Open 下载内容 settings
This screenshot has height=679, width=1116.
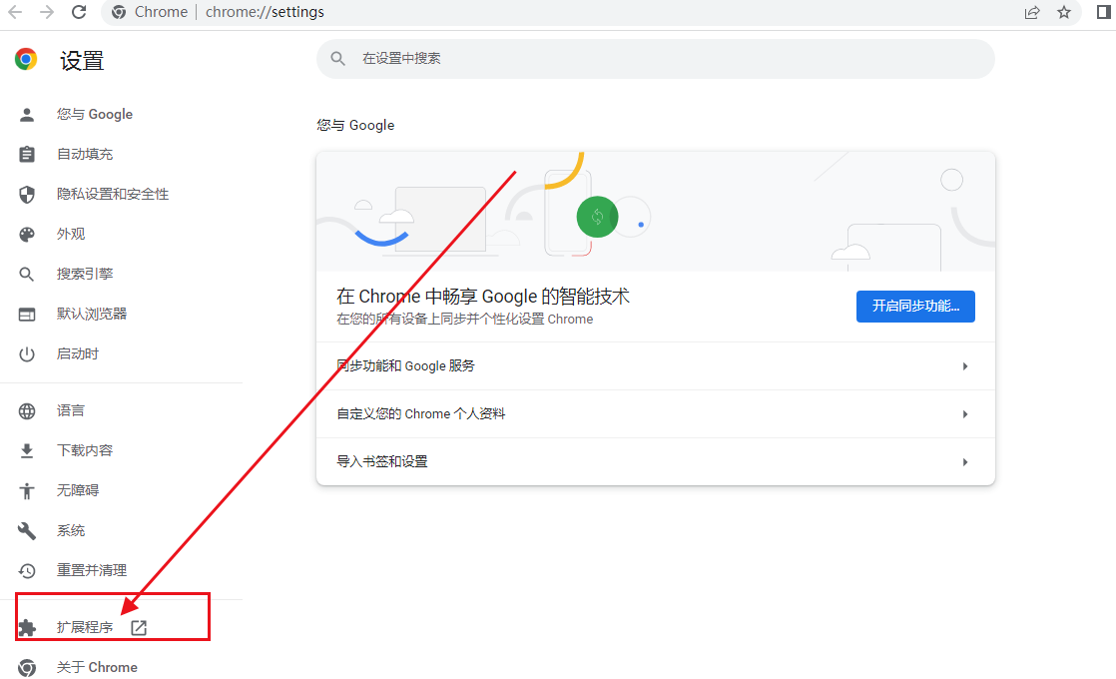point(85,449)
